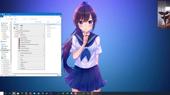The image size is (170, 95).
Task: Open the address bar history dropdown
Action: pos(23,19)
